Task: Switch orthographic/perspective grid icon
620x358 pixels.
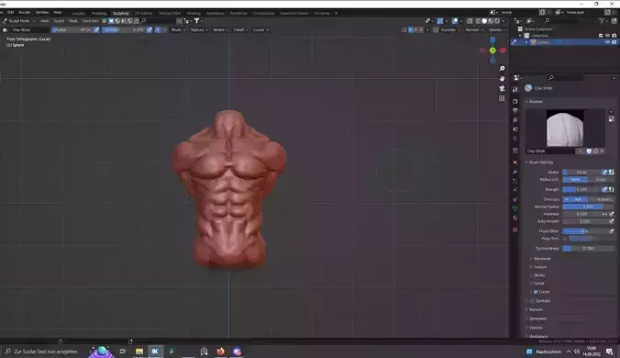Action: [x=502, y=98]
